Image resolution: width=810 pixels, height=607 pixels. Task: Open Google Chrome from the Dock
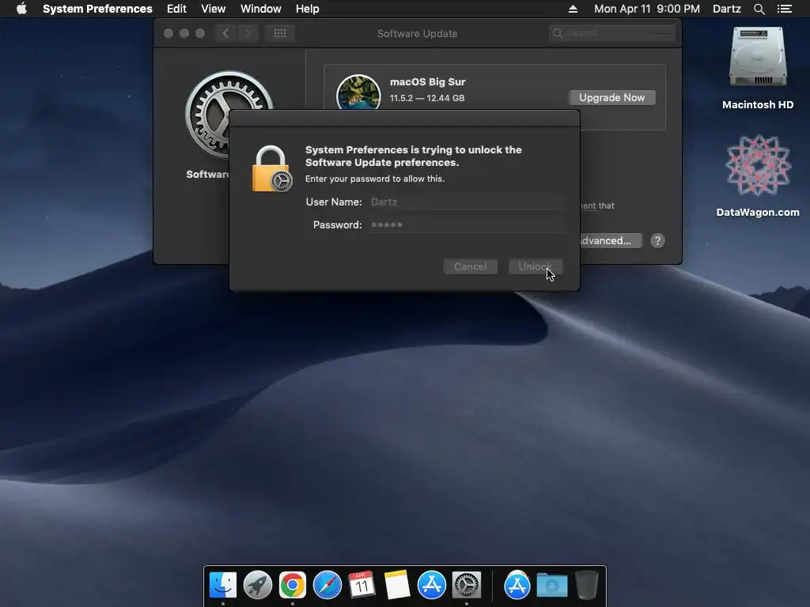pyautogui.click(x=293, y=586)
